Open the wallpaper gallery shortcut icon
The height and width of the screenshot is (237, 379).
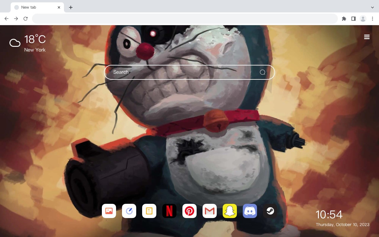coord(109,211)
